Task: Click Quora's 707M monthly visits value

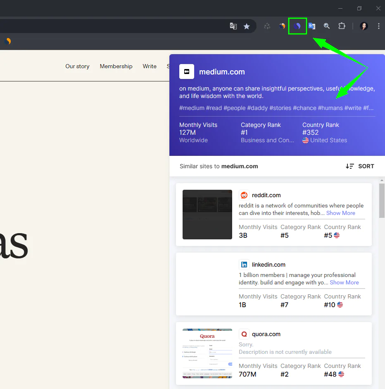Action: pyautogui.click(x=247, y=375)
